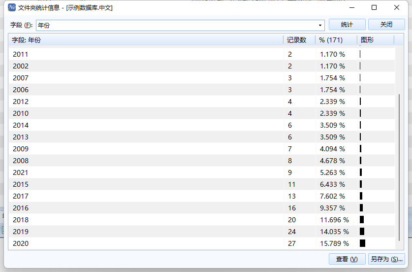
Task: Click the 15.789 % percentage cell
Action: pos(334,243)
